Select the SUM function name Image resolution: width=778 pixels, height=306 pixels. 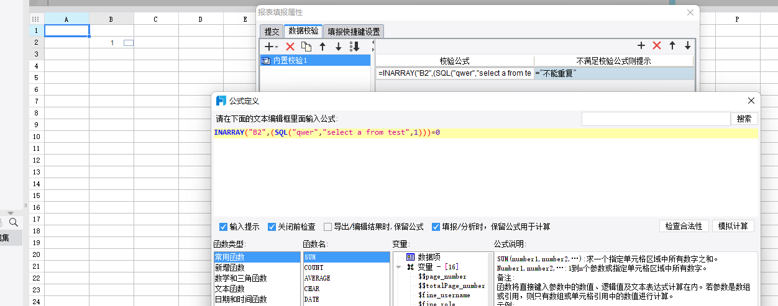[346, 257]
